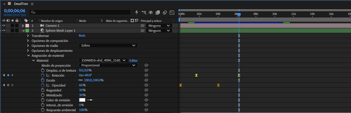Click the pink label color of Camera 1

click(x=27, y=26)
